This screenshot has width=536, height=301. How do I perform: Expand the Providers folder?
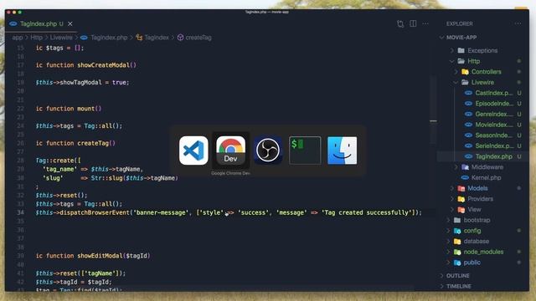[480, 199]
